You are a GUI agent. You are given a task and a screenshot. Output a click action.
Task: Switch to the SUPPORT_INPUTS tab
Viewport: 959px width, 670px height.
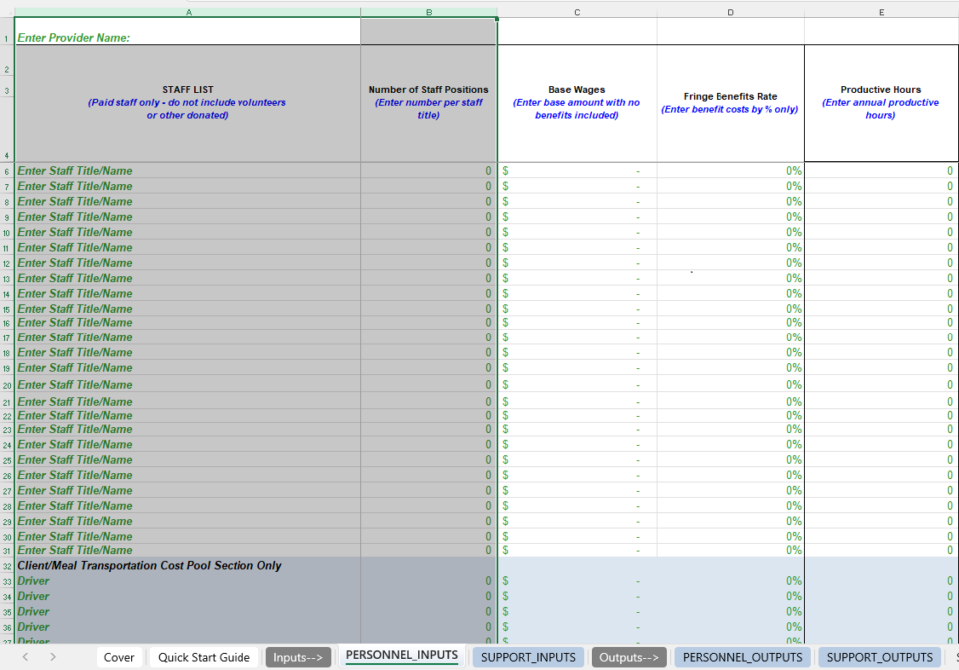coord(527,656)
